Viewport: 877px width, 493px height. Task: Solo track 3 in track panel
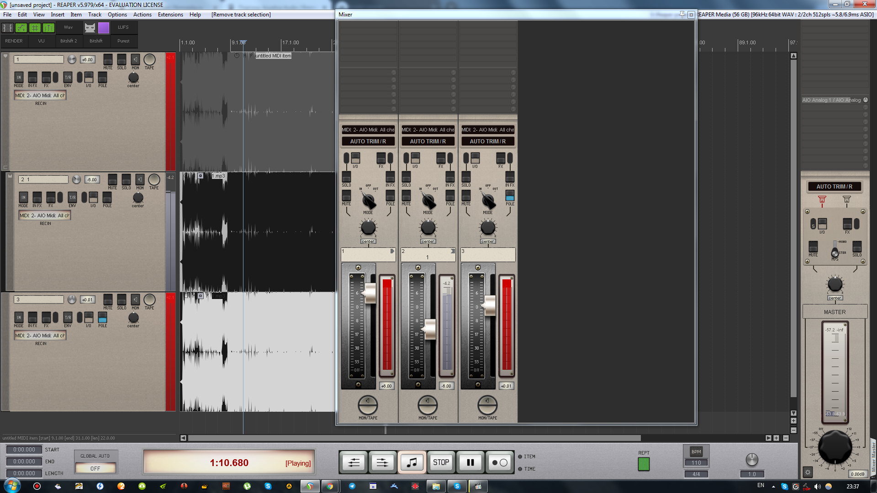click(x=122, y=300)
